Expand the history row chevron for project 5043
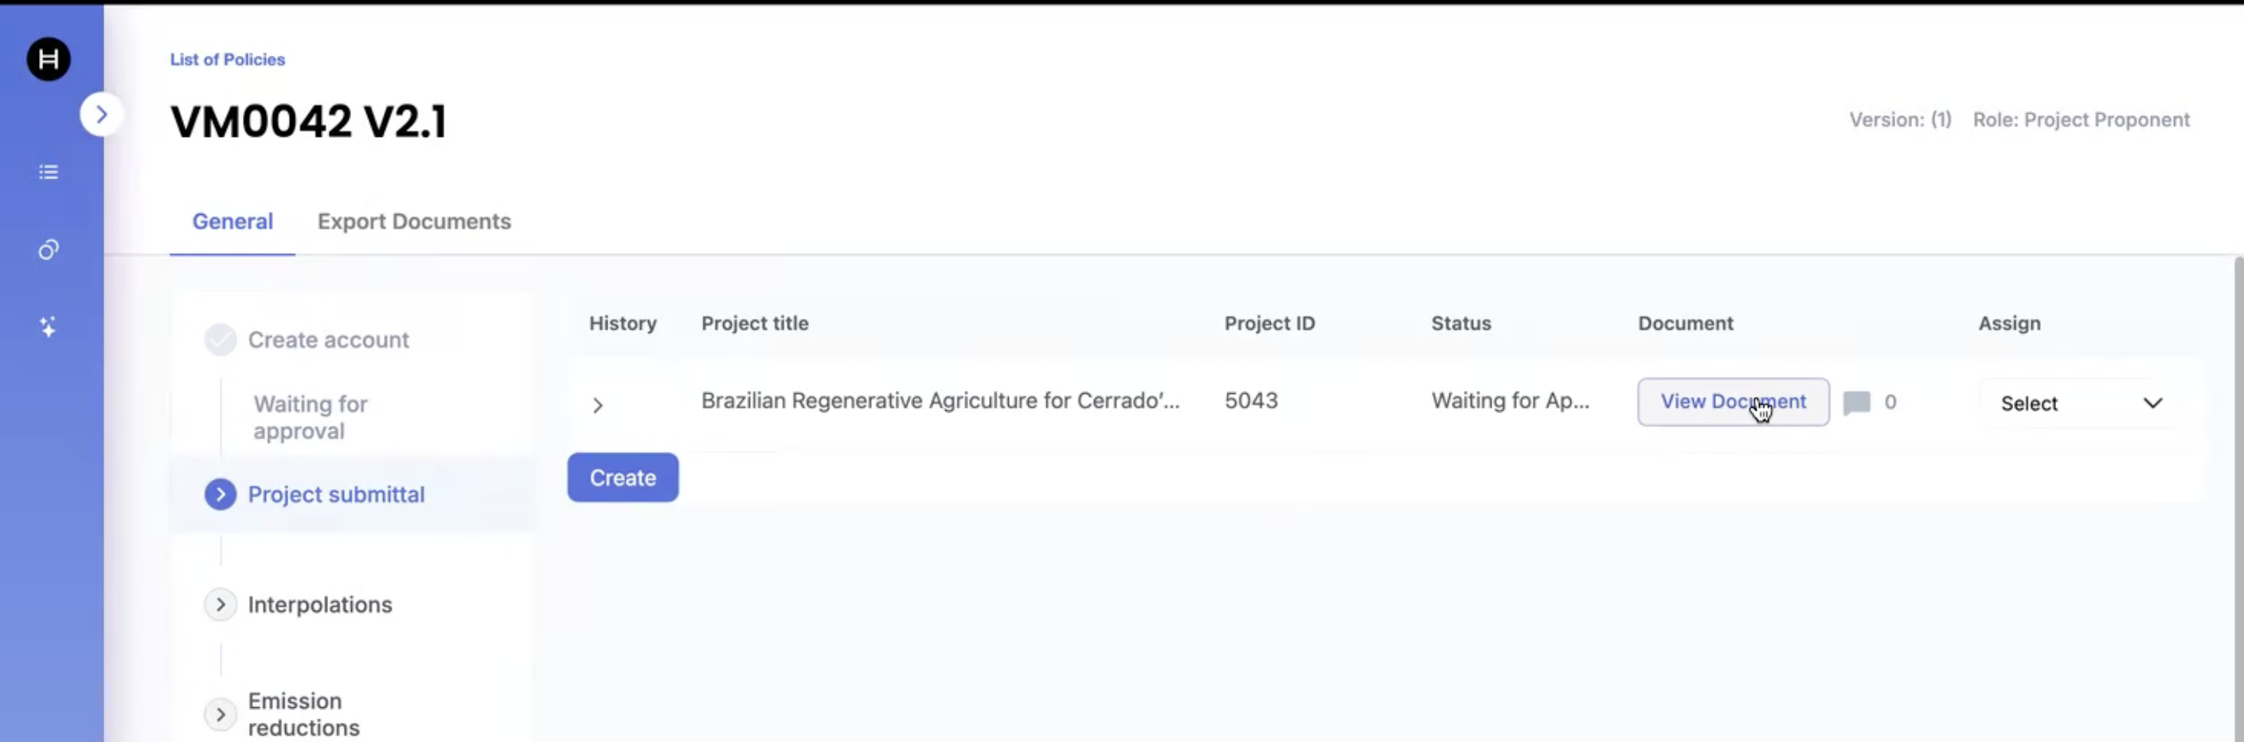The image size is (2244, 742). (x=597, y=406)
